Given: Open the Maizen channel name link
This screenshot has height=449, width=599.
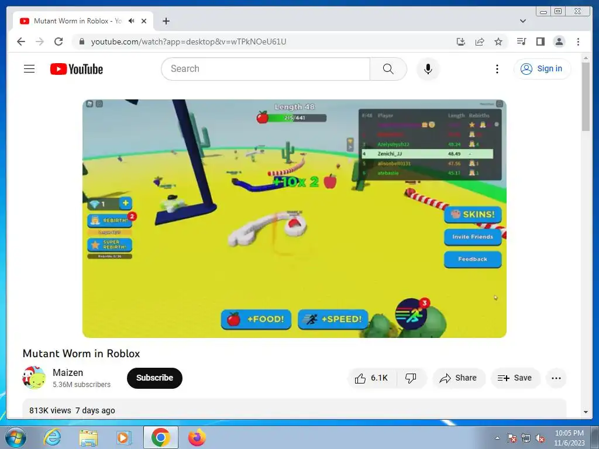Looking at the screenshot, I should (x=68, y=372).
